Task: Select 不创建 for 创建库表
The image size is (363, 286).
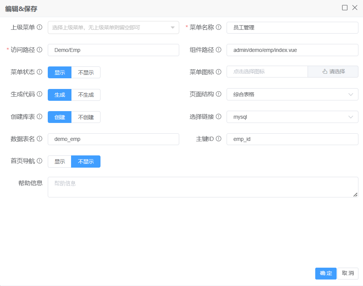Action: click(86, 117)
